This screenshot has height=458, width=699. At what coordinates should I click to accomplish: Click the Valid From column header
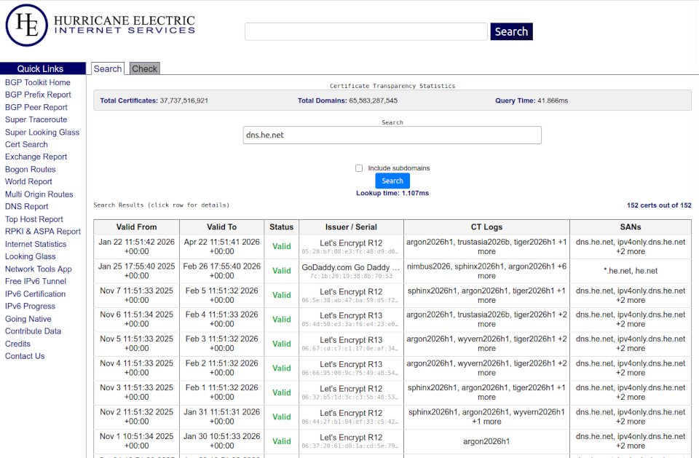click(x=136, y=227)
